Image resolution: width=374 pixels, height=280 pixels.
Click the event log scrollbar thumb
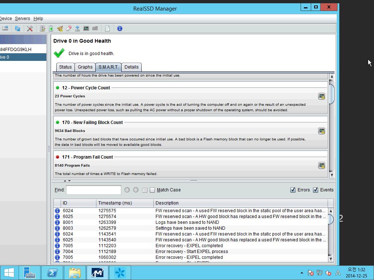click(331, 219)
